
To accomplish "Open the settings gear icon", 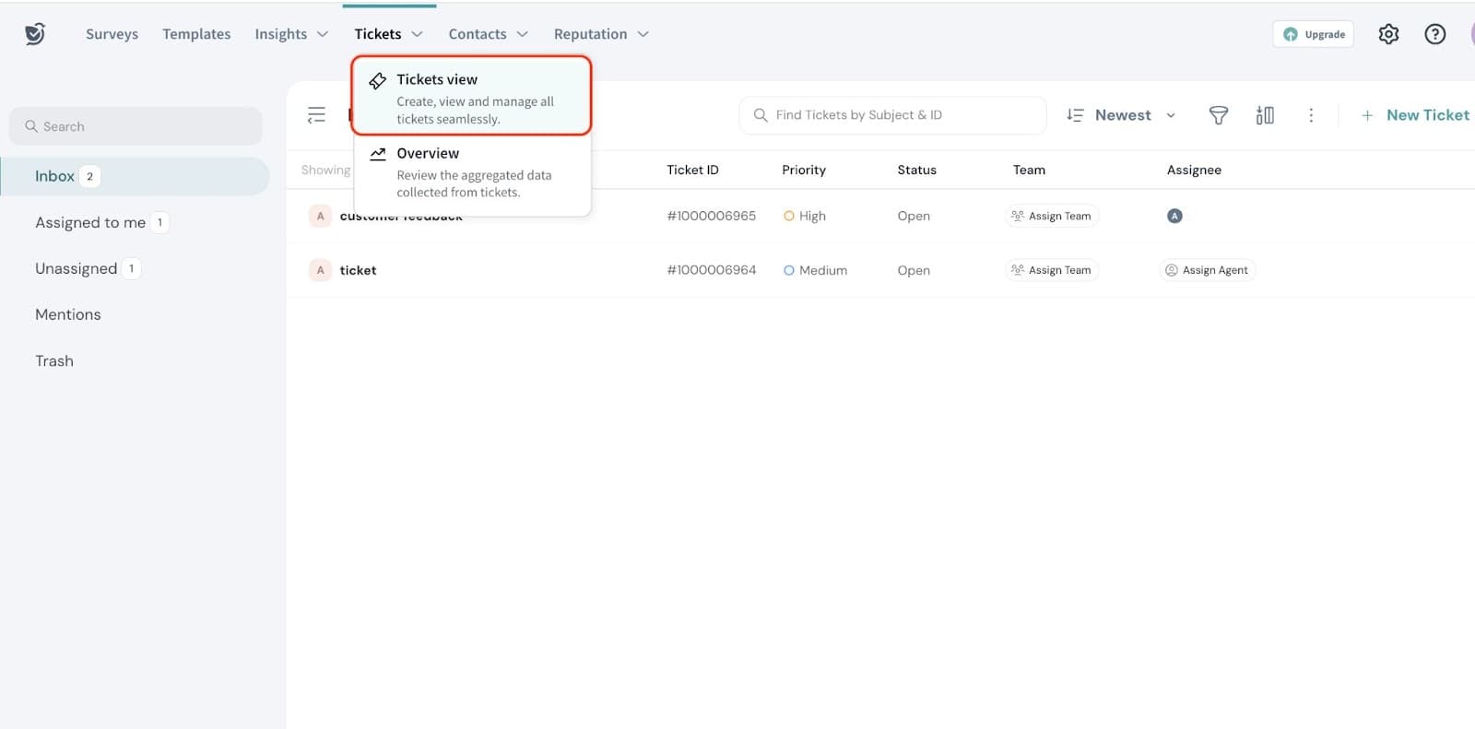I will [1388, 34].
